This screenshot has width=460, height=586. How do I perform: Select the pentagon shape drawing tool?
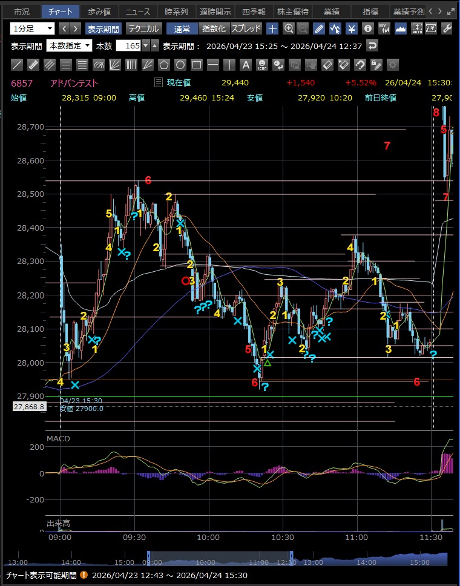(x=163, y=65)
